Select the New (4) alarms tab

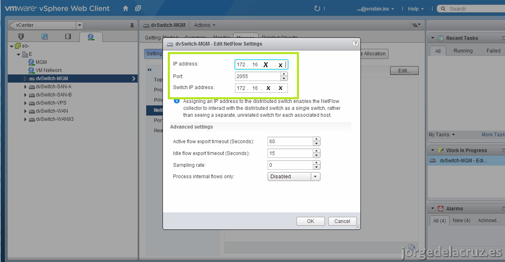pyautogui.click(x=461, y=221)
